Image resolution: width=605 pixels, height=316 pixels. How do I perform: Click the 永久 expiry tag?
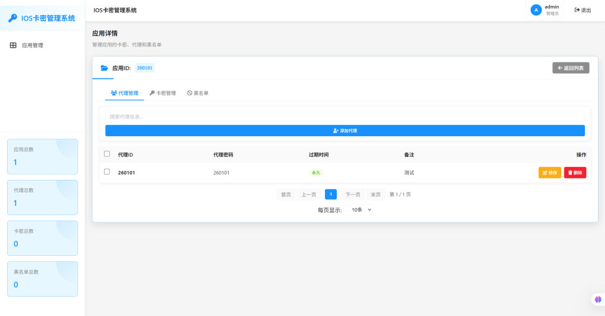click(x=316, y=173)
